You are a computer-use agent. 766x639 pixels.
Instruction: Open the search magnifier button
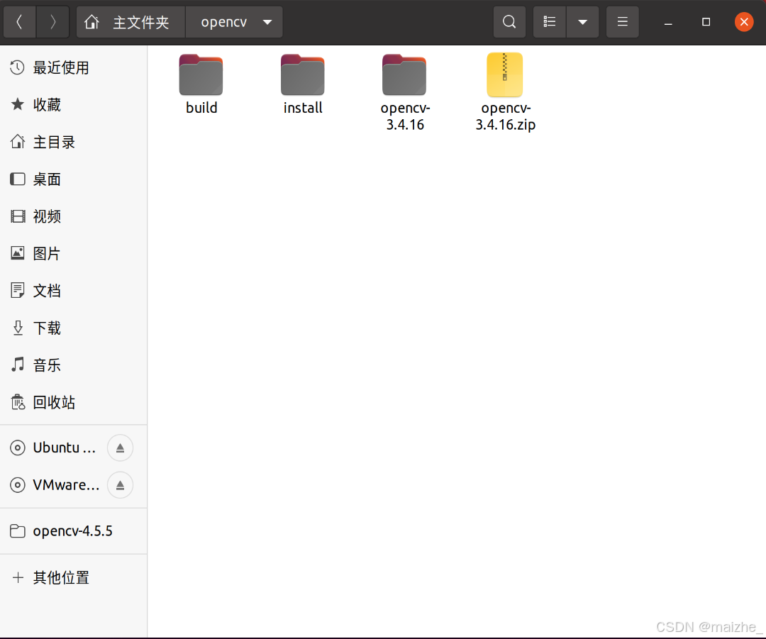pos(509,22)
